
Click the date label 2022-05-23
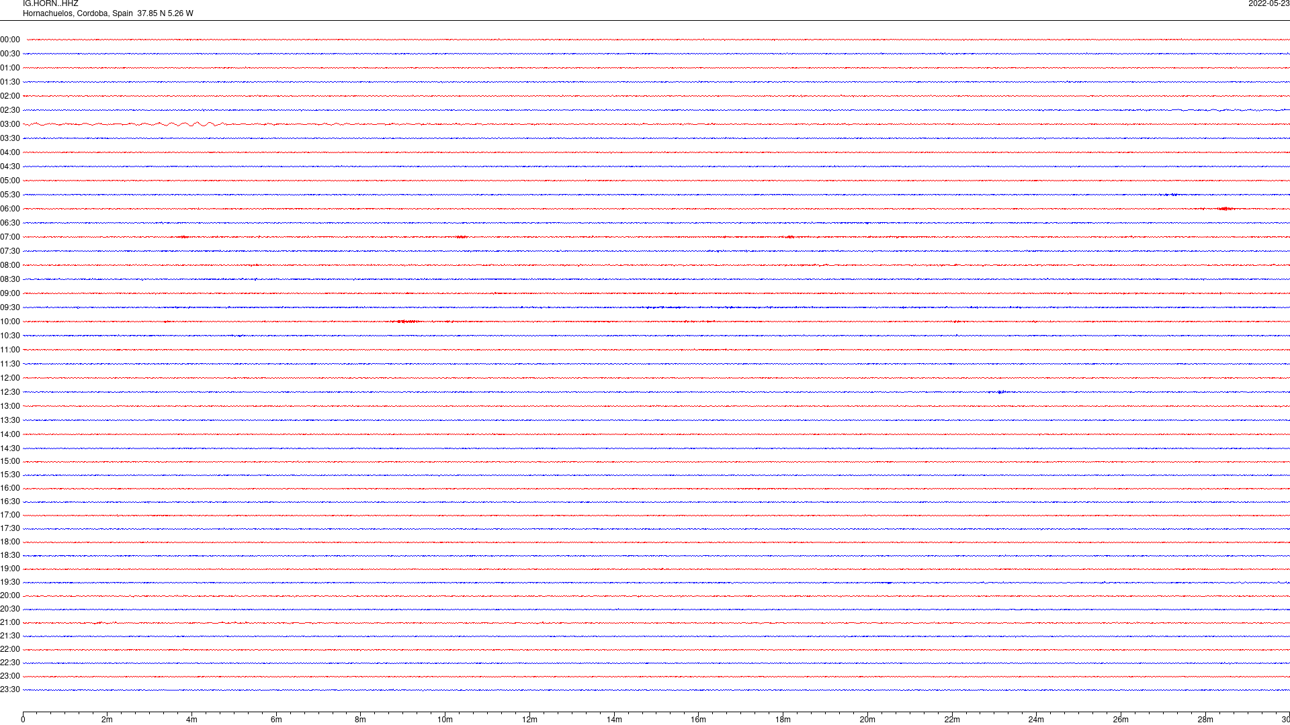(1268, 4)
